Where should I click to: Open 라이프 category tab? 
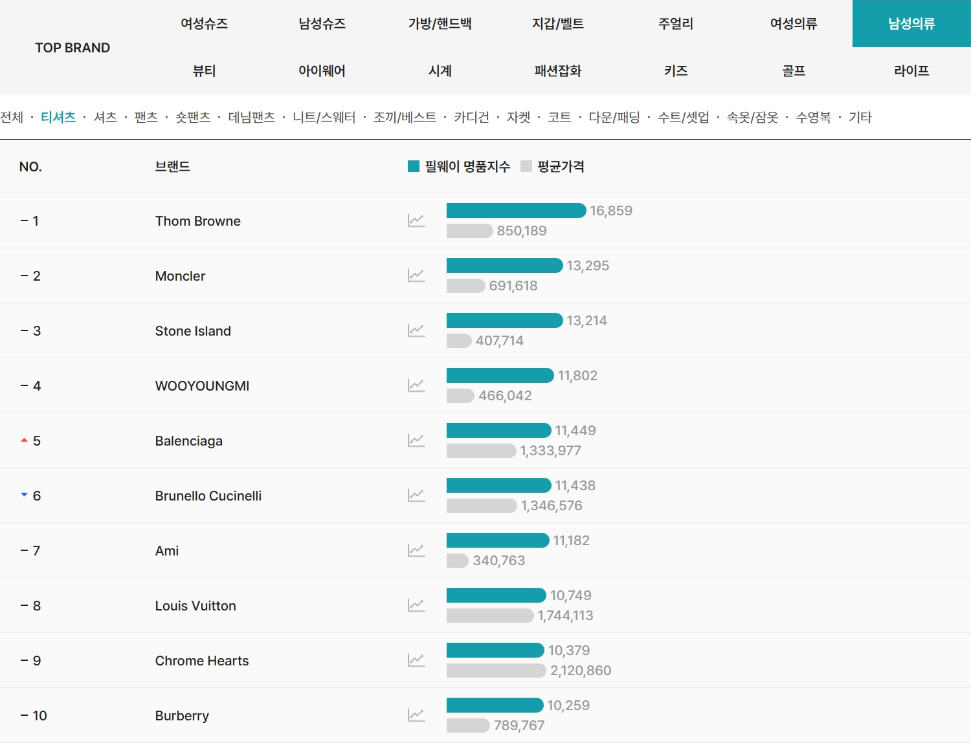(911, 71)
